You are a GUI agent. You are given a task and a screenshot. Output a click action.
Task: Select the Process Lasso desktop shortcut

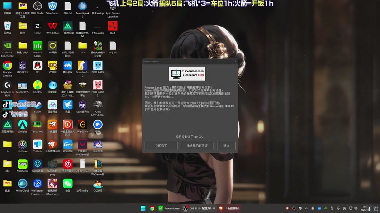coord(38,49)
